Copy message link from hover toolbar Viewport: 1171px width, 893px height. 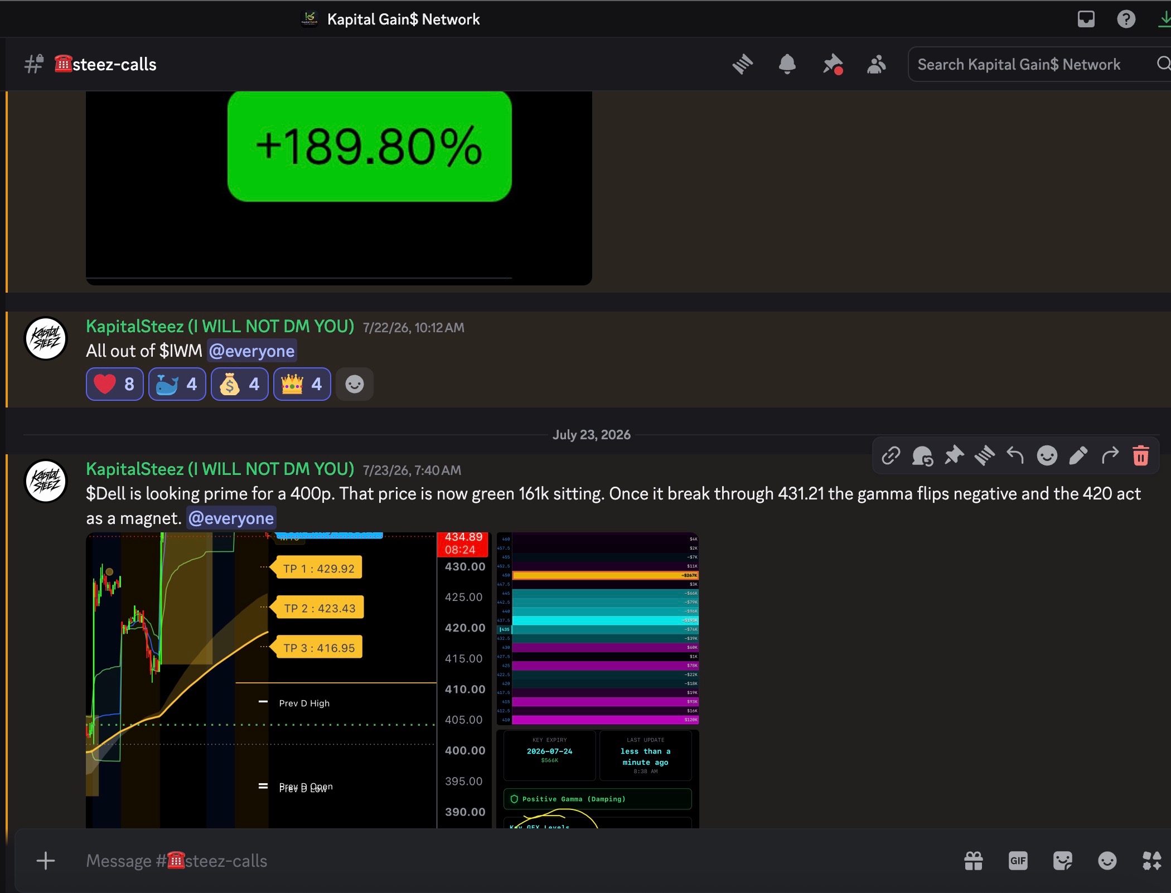pos(891,455)
